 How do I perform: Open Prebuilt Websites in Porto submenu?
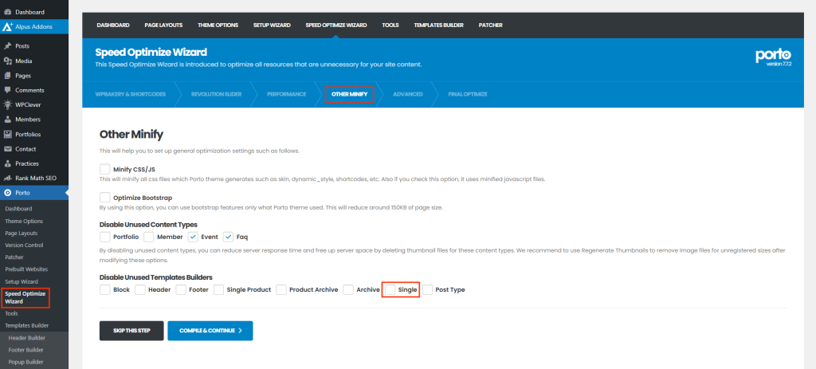(x=26, y=269)
